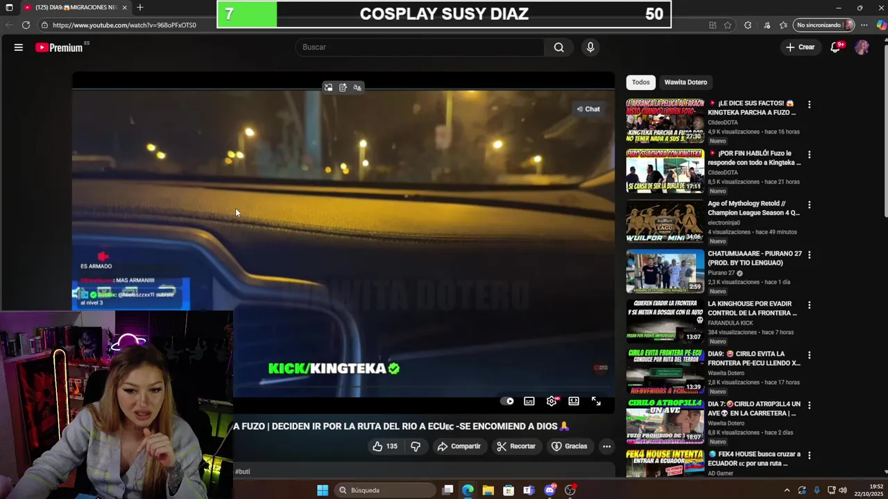888x499 pixels.
Task: Open the Edge favorites list icon
Action: click(783, 25)
